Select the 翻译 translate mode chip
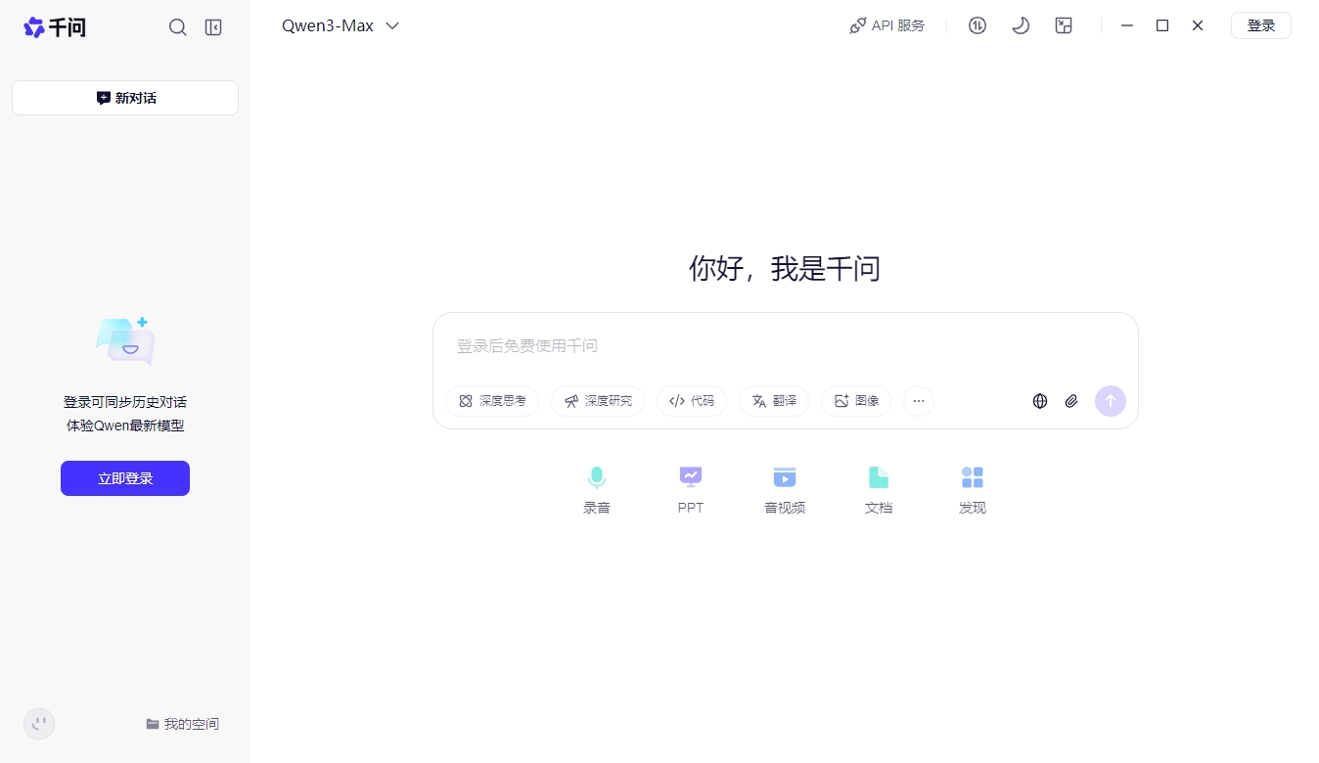The image size is (1319, 763). point(773,401)
